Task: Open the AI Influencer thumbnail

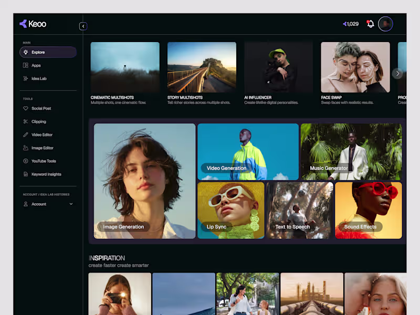Action: click(x=279, y=67)
